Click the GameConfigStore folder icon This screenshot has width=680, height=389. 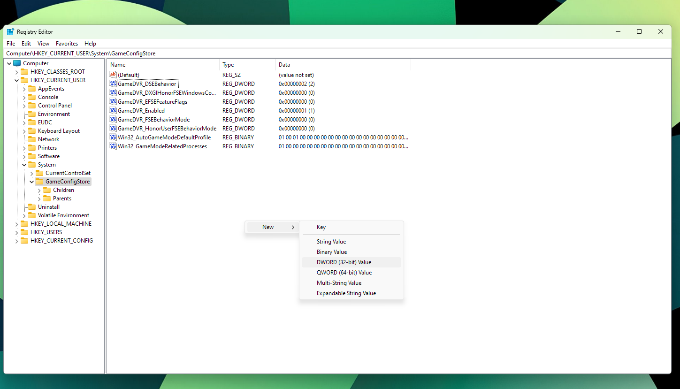[39, 182]
